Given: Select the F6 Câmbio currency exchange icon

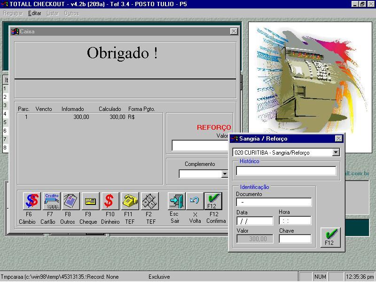Looking at the screenshot, I should (x=32, y=201).
